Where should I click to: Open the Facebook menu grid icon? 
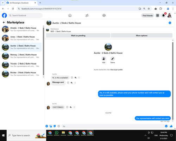pyautogui.click(x=158, y=16)
